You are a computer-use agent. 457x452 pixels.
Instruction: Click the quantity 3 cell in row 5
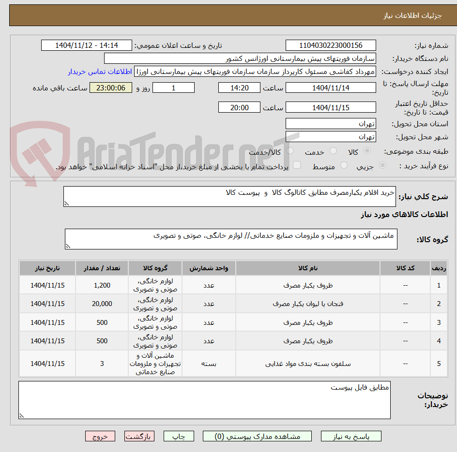pos(102,364)
